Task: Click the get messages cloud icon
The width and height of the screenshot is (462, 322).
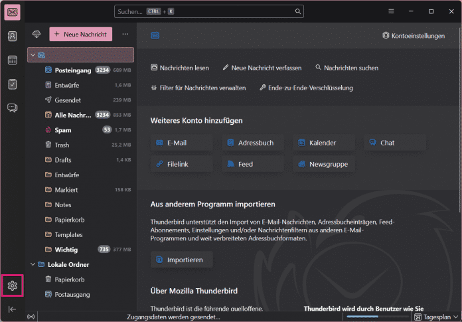Action: click(37, 34)
